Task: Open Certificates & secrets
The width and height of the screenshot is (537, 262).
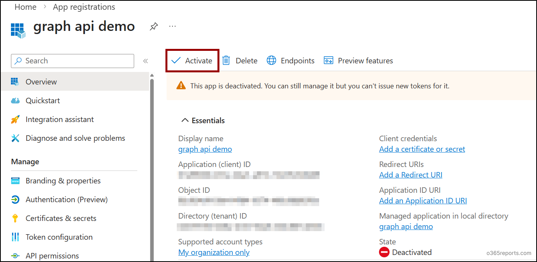Action: point(61,218)
